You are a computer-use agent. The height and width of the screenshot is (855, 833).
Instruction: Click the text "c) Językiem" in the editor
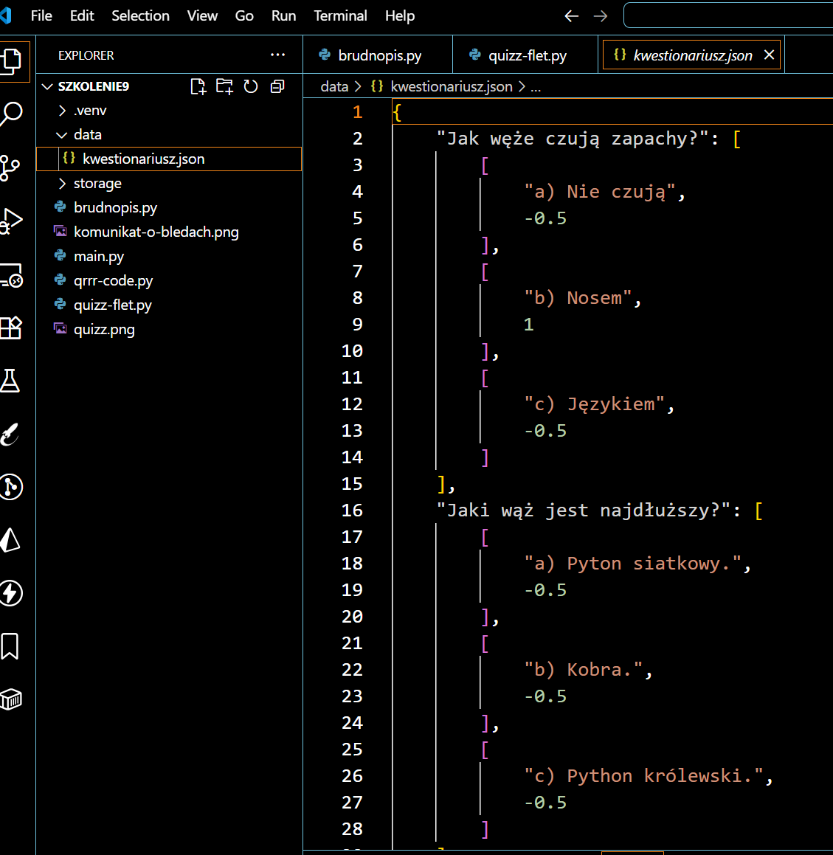click(595, 404)
